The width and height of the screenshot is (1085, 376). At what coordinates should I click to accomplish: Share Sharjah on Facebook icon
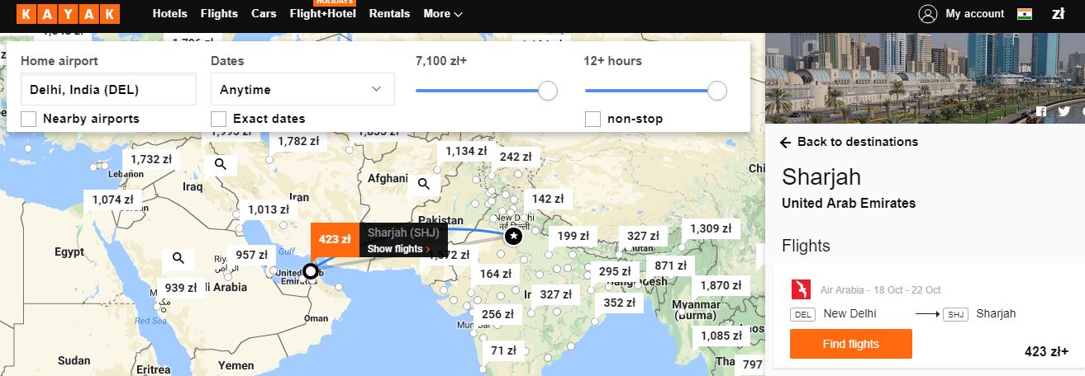pos(1041,111)
